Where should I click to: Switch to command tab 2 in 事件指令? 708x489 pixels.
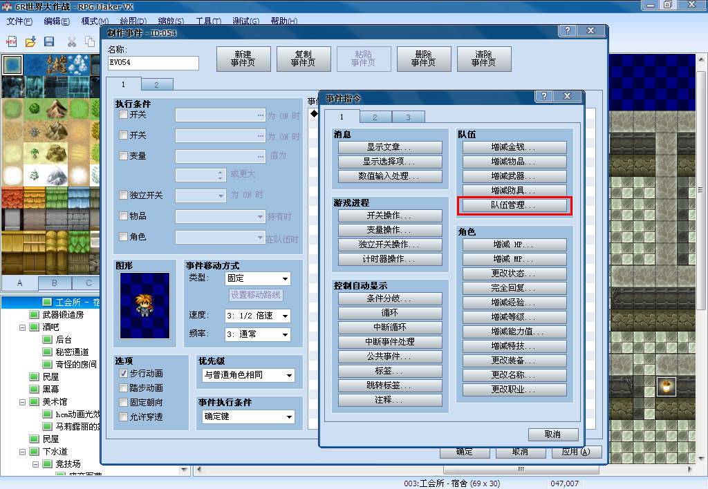pyautogui.click(x=375, y=117)
